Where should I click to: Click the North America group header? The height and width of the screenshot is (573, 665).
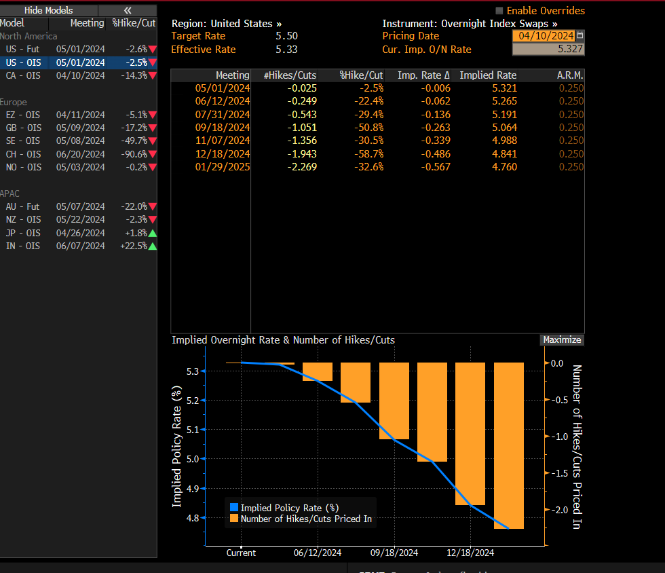coord(28,37)
